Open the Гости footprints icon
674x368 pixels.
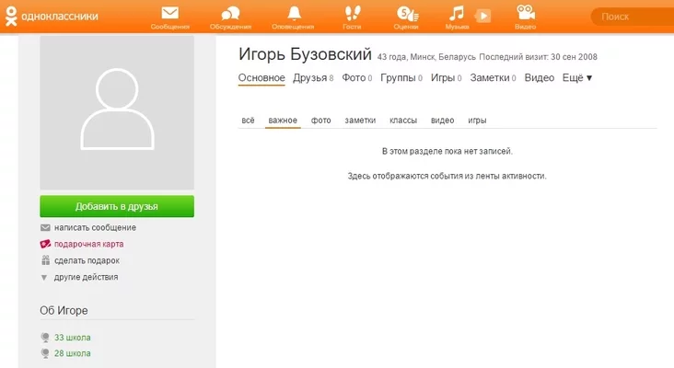coord(353,14)
